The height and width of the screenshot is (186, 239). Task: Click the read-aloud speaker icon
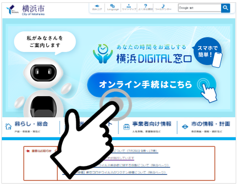tap(97, 6)
